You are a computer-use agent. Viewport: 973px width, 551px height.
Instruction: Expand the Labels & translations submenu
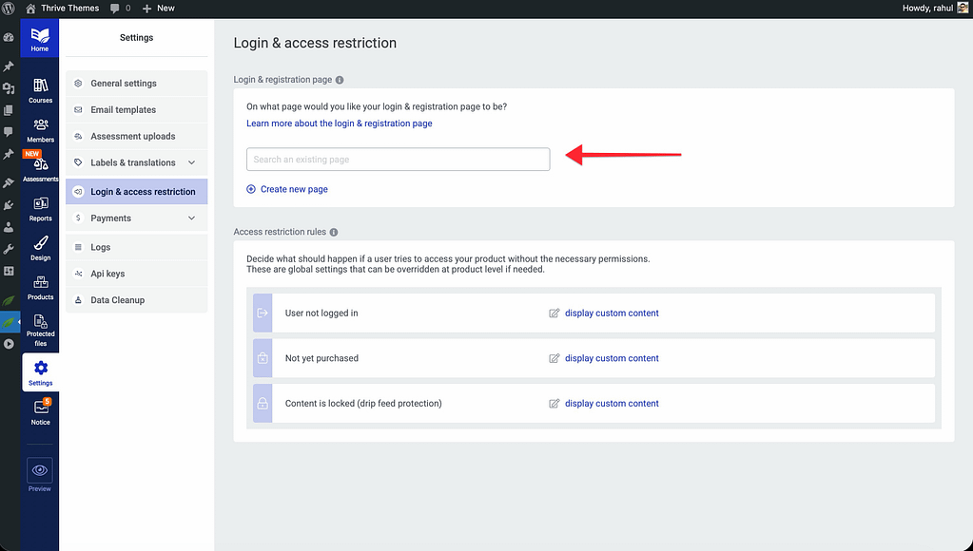click(191, 163)
